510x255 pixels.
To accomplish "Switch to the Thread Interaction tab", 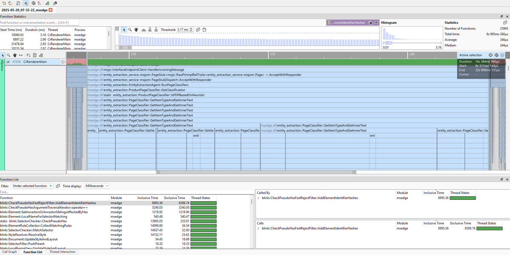I will tap(62, 252).
